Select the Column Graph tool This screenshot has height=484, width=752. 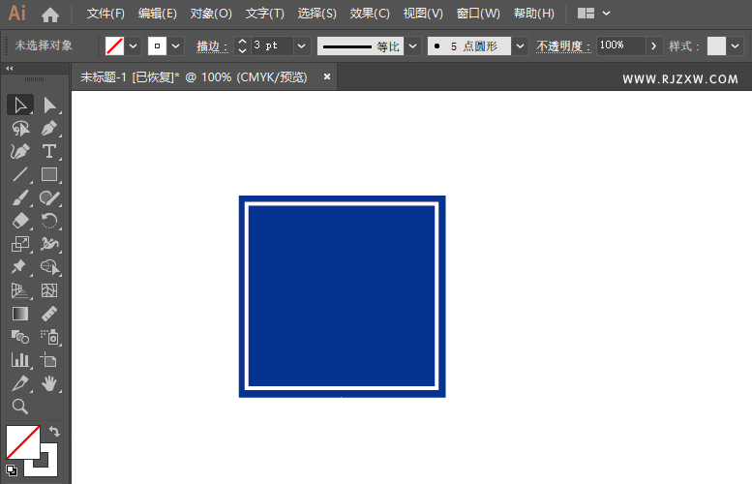pos(20,360)
